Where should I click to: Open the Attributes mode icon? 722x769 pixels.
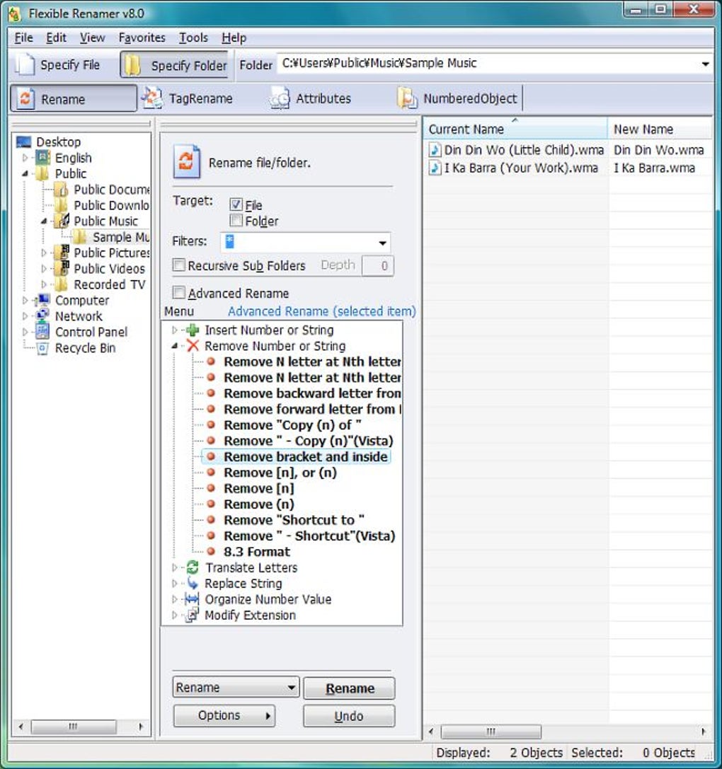coord(280,98)
